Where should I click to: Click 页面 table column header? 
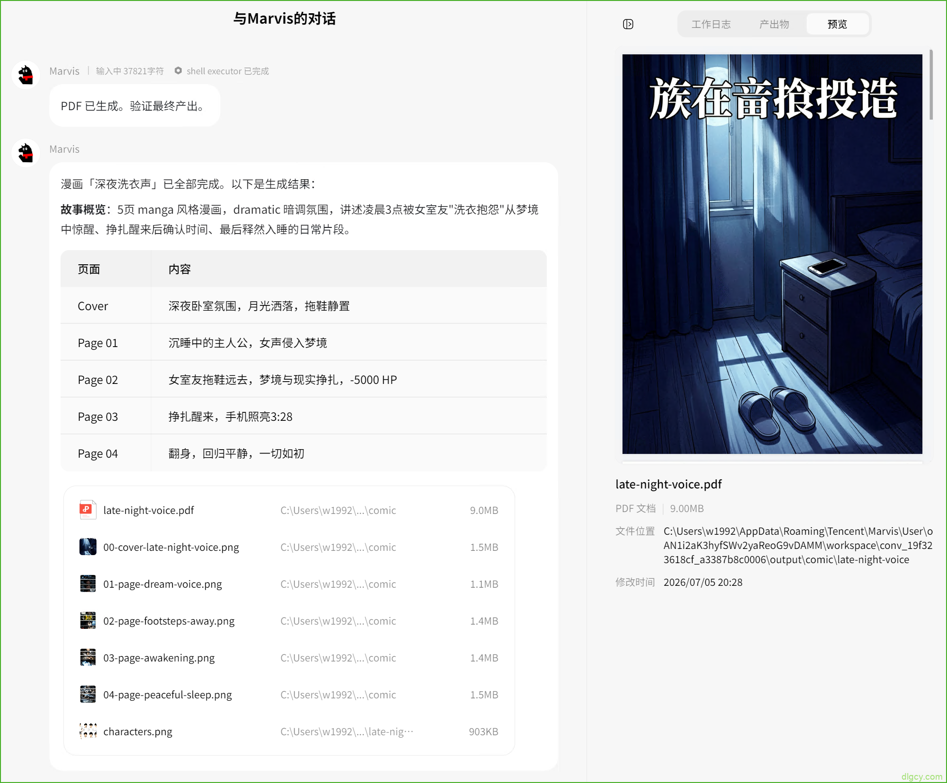coord(89,269)
